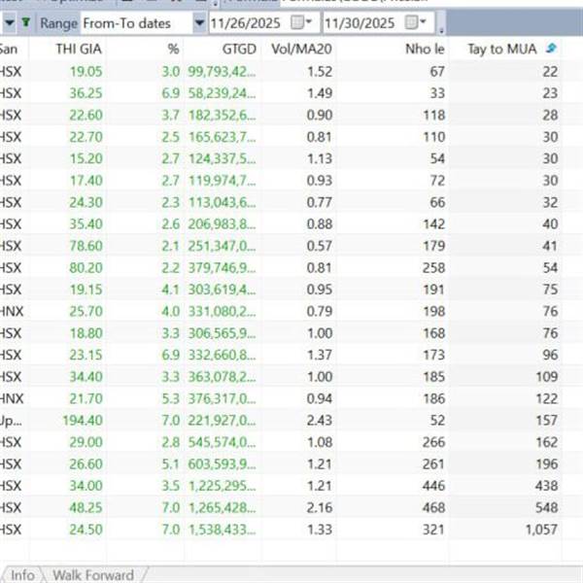
Task: Open calendar picker for 11/26/2025 date
Action: [x=301, y=22]
